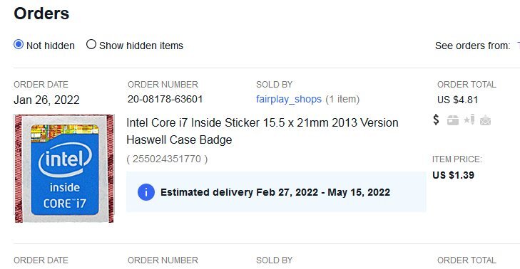Select the Show hidden items radio button

tap(91, 44)
